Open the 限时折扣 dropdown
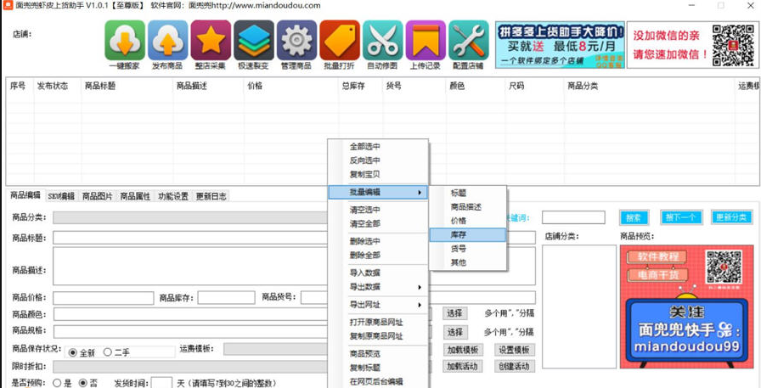Viewport: 761px width, 388px height. pyautogui.click(x=190, y=367)
